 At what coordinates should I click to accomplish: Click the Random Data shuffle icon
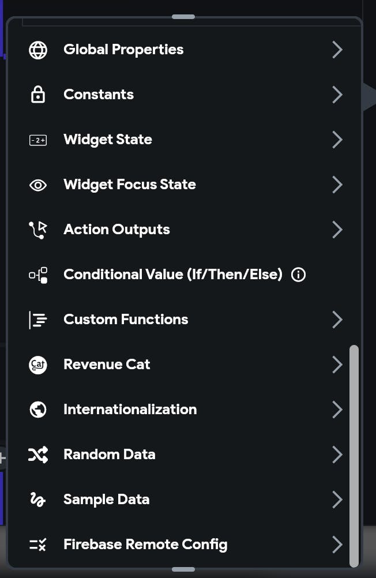(x=38, y=455)
